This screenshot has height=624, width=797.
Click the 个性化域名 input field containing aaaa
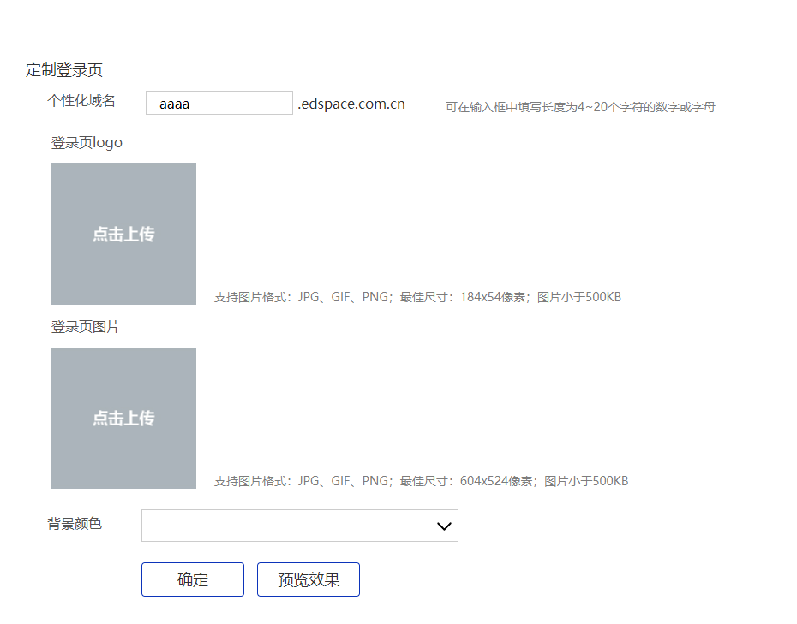point(219,104)
